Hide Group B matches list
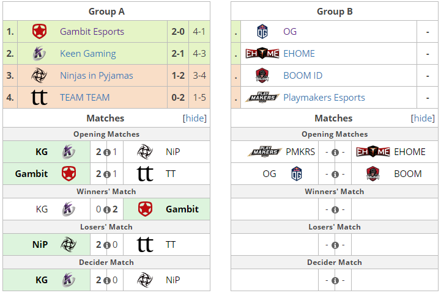Image resolution: width=441 pixels, height=293 pixels. click(x=423, y=118)
